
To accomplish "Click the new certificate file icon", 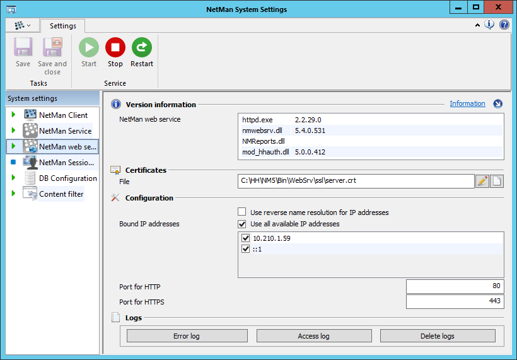I will [497, 181].
